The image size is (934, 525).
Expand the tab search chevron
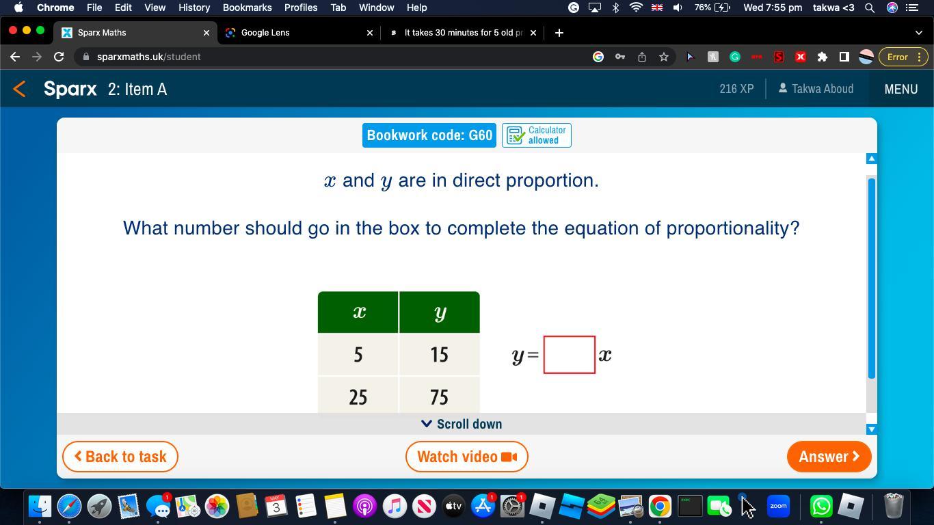click(x=918, y=32)
